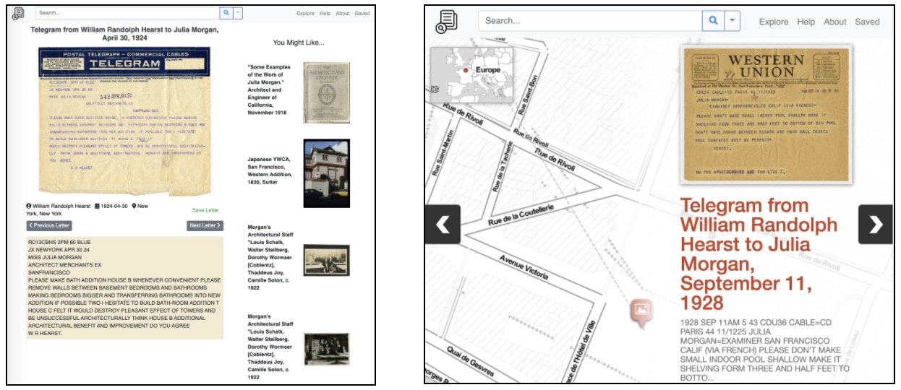901x390 pixels.
Task: Focus the search field in left window
Action: tap(128, 13)
